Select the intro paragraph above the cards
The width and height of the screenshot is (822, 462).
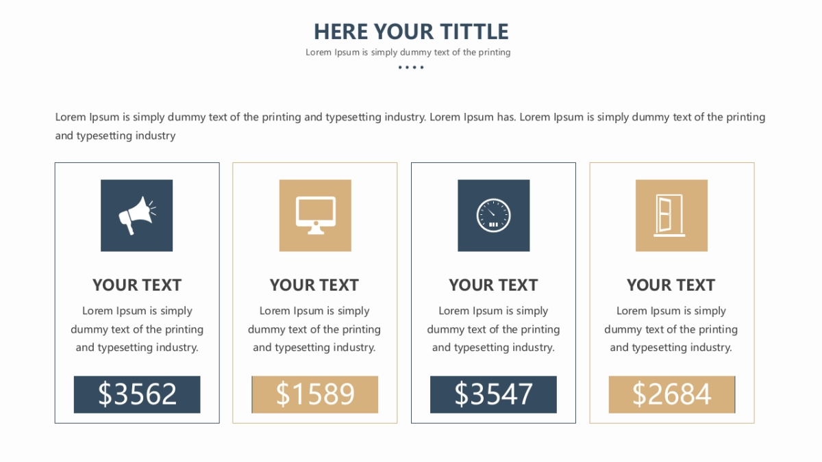pyautogui.click(x=410, y=126)
